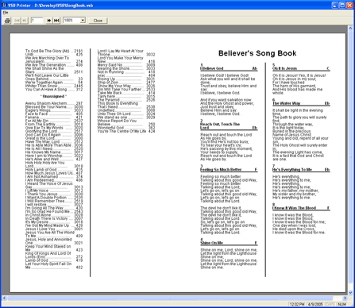355x308 pixels.
Task: Click the horizontal scrollbar thumb
Action: pyautogui.click(x=170, y=298)
